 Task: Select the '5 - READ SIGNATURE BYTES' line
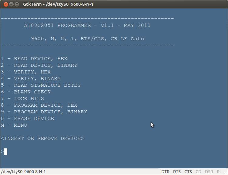pos(41,85)
